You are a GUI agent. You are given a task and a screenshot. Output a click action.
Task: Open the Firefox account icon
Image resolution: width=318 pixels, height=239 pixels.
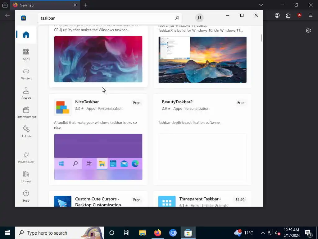[277, 15]
